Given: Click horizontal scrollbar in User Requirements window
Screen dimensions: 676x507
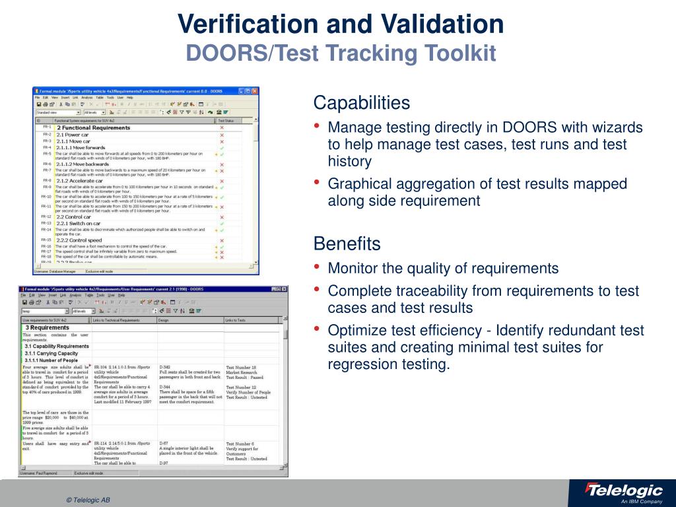Looking at the screenshot, I should pos(151,467).
